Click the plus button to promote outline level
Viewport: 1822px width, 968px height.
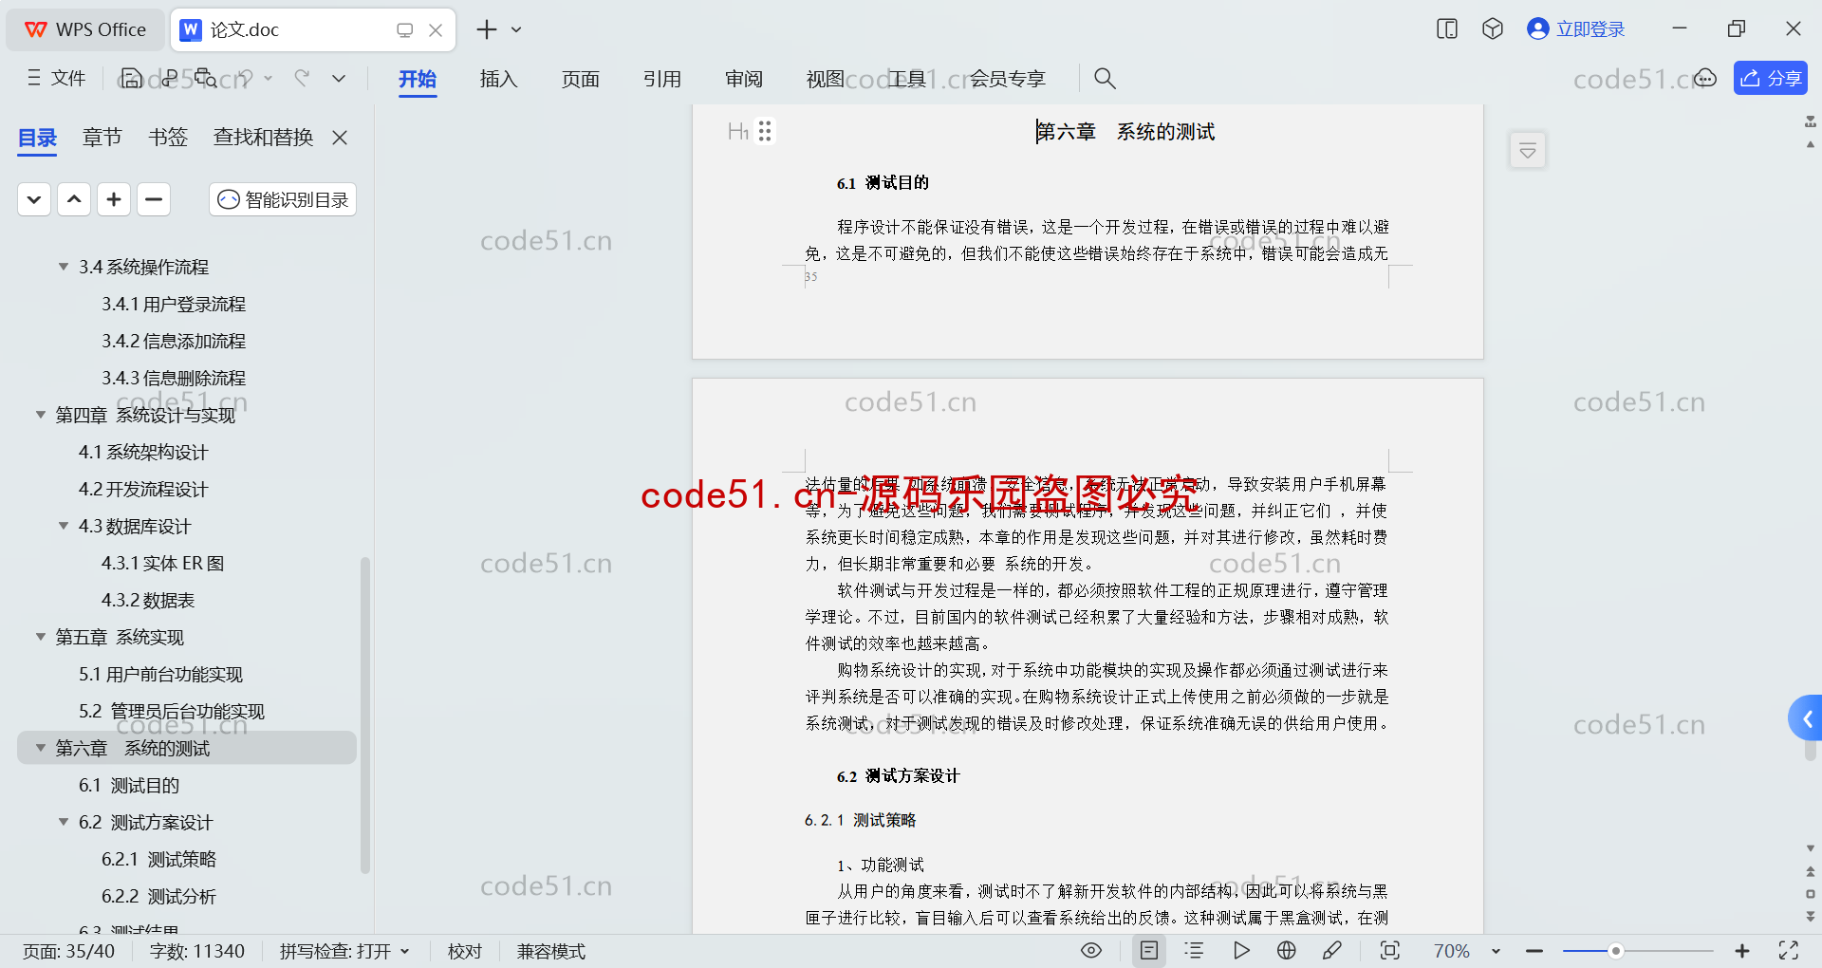[x=114, y=199]
